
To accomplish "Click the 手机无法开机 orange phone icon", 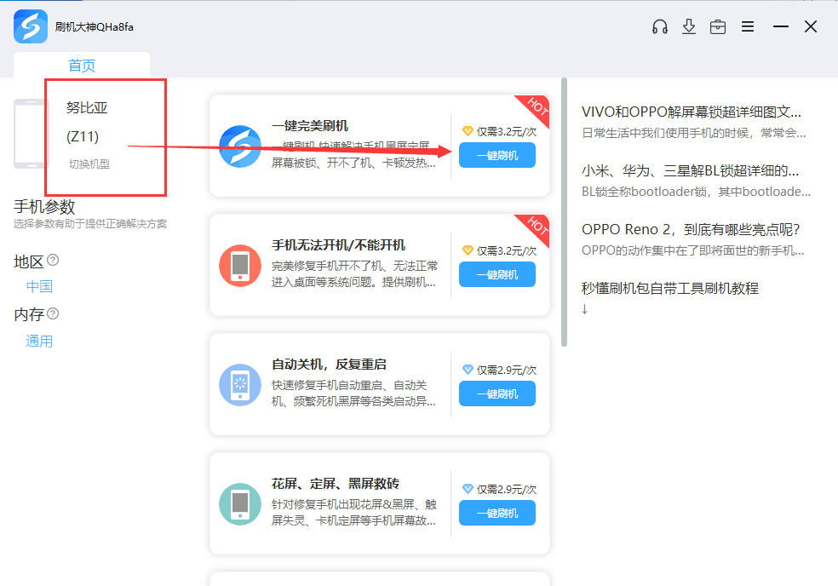I will coord(240,266).
